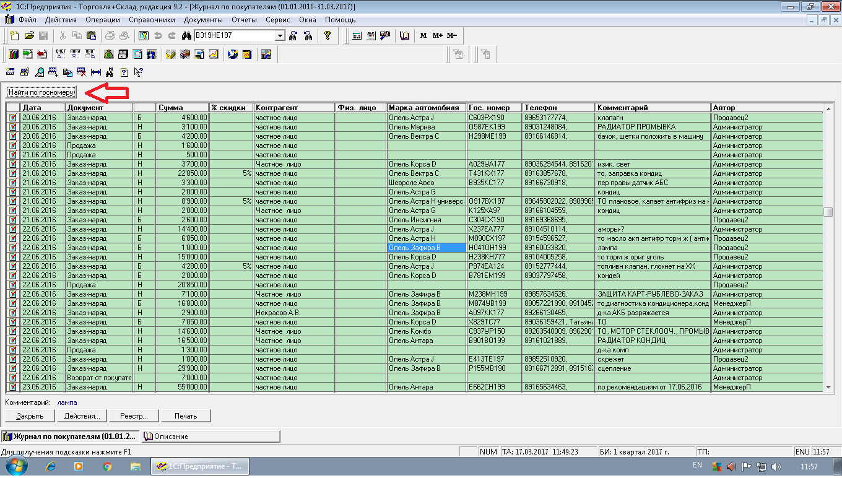Click the document mark icon in first row
The height and width of the screenshot is (478, 842).
(12, 118)
